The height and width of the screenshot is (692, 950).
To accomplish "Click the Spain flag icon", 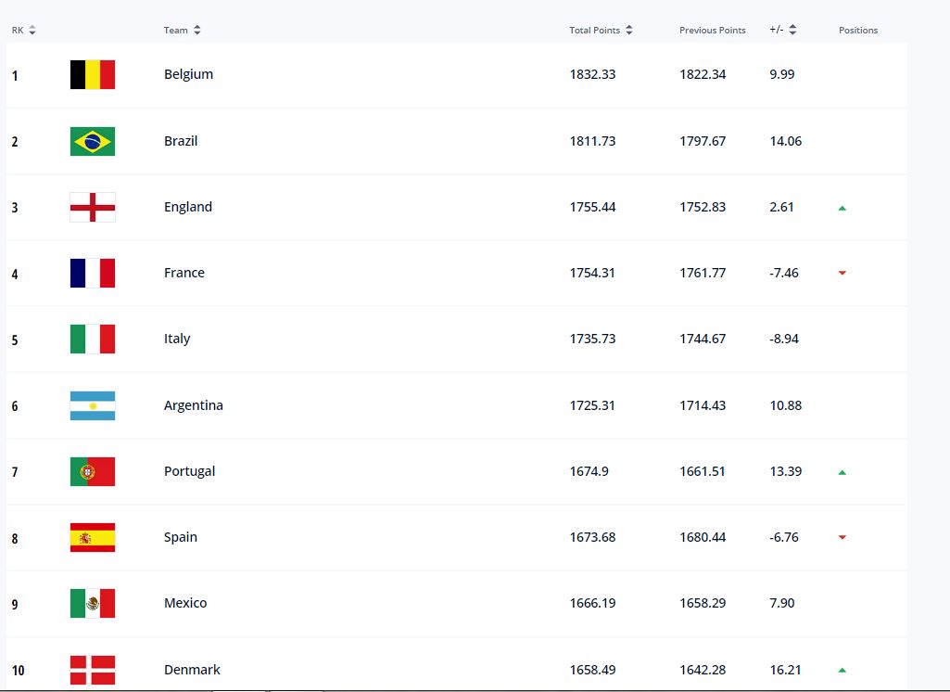I will pos(92,537).
